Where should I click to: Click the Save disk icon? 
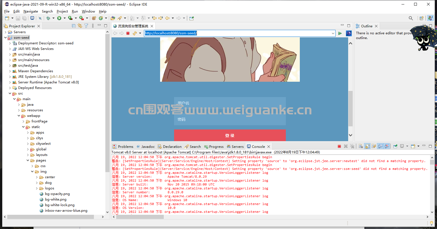[x=18, y=18]
